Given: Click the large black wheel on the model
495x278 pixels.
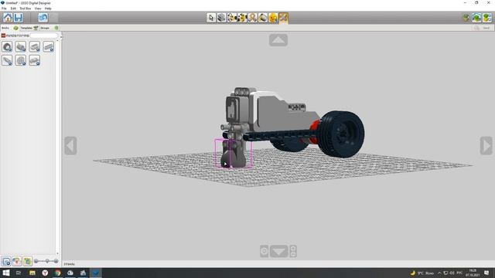Looking at the screenshot, I should pos(341,134).
